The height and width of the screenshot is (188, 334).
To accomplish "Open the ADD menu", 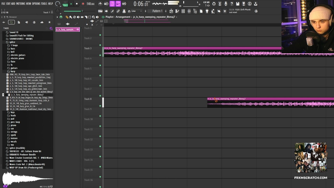I will tap(13, 4).
